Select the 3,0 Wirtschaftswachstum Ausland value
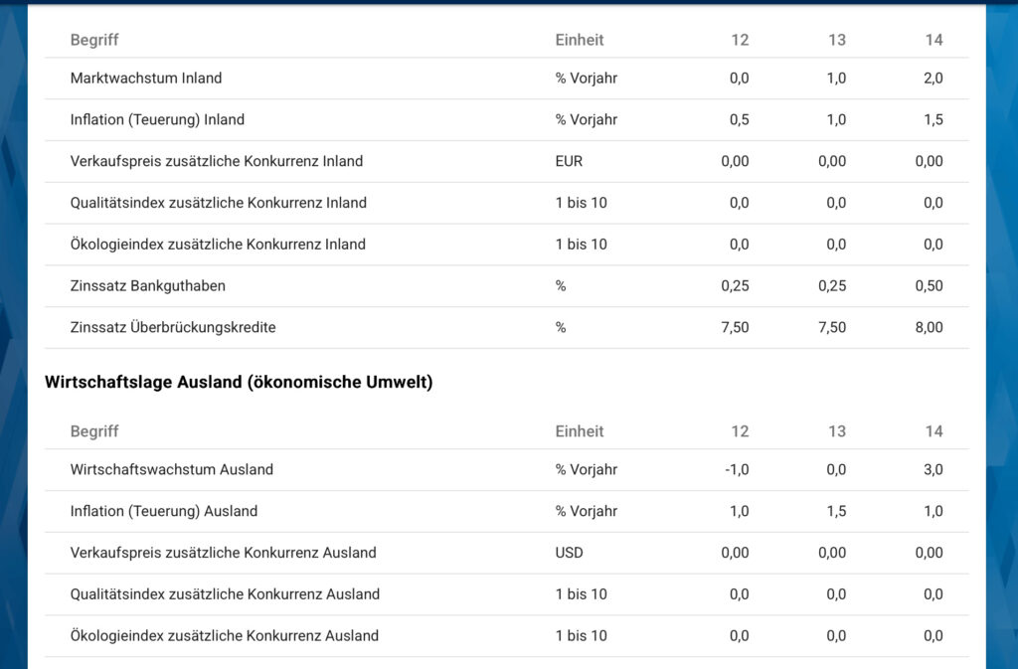Image resolution: width=1018 pixels, height=669 pixels. point(933,470)
